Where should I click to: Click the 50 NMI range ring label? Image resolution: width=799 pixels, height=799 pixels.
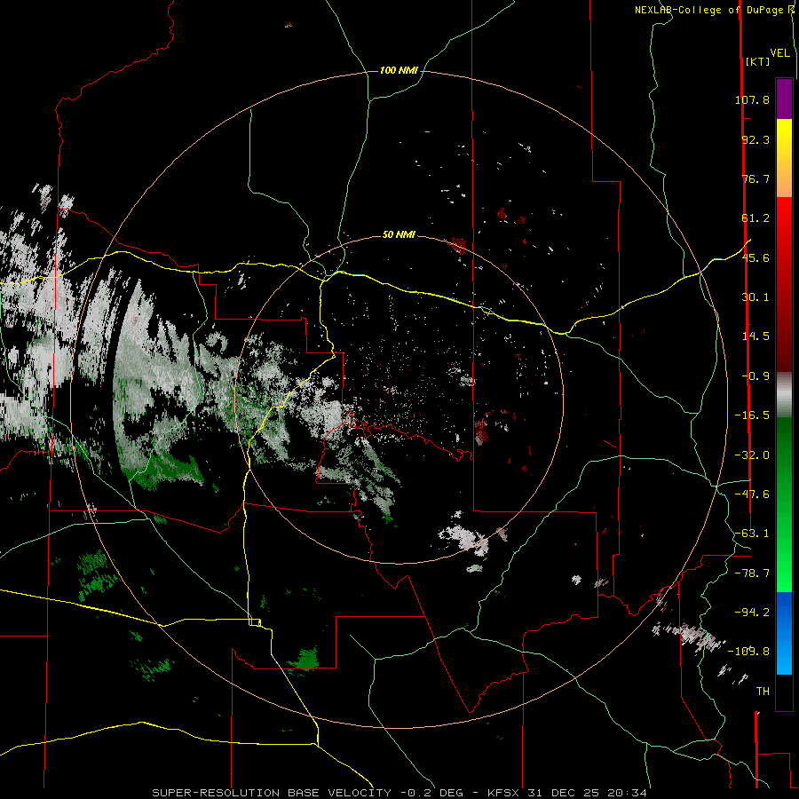point(399,234)
